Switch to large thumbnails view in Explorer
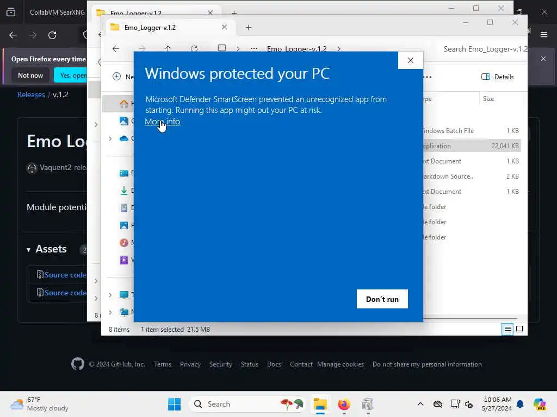 click(x=519, y=330)
